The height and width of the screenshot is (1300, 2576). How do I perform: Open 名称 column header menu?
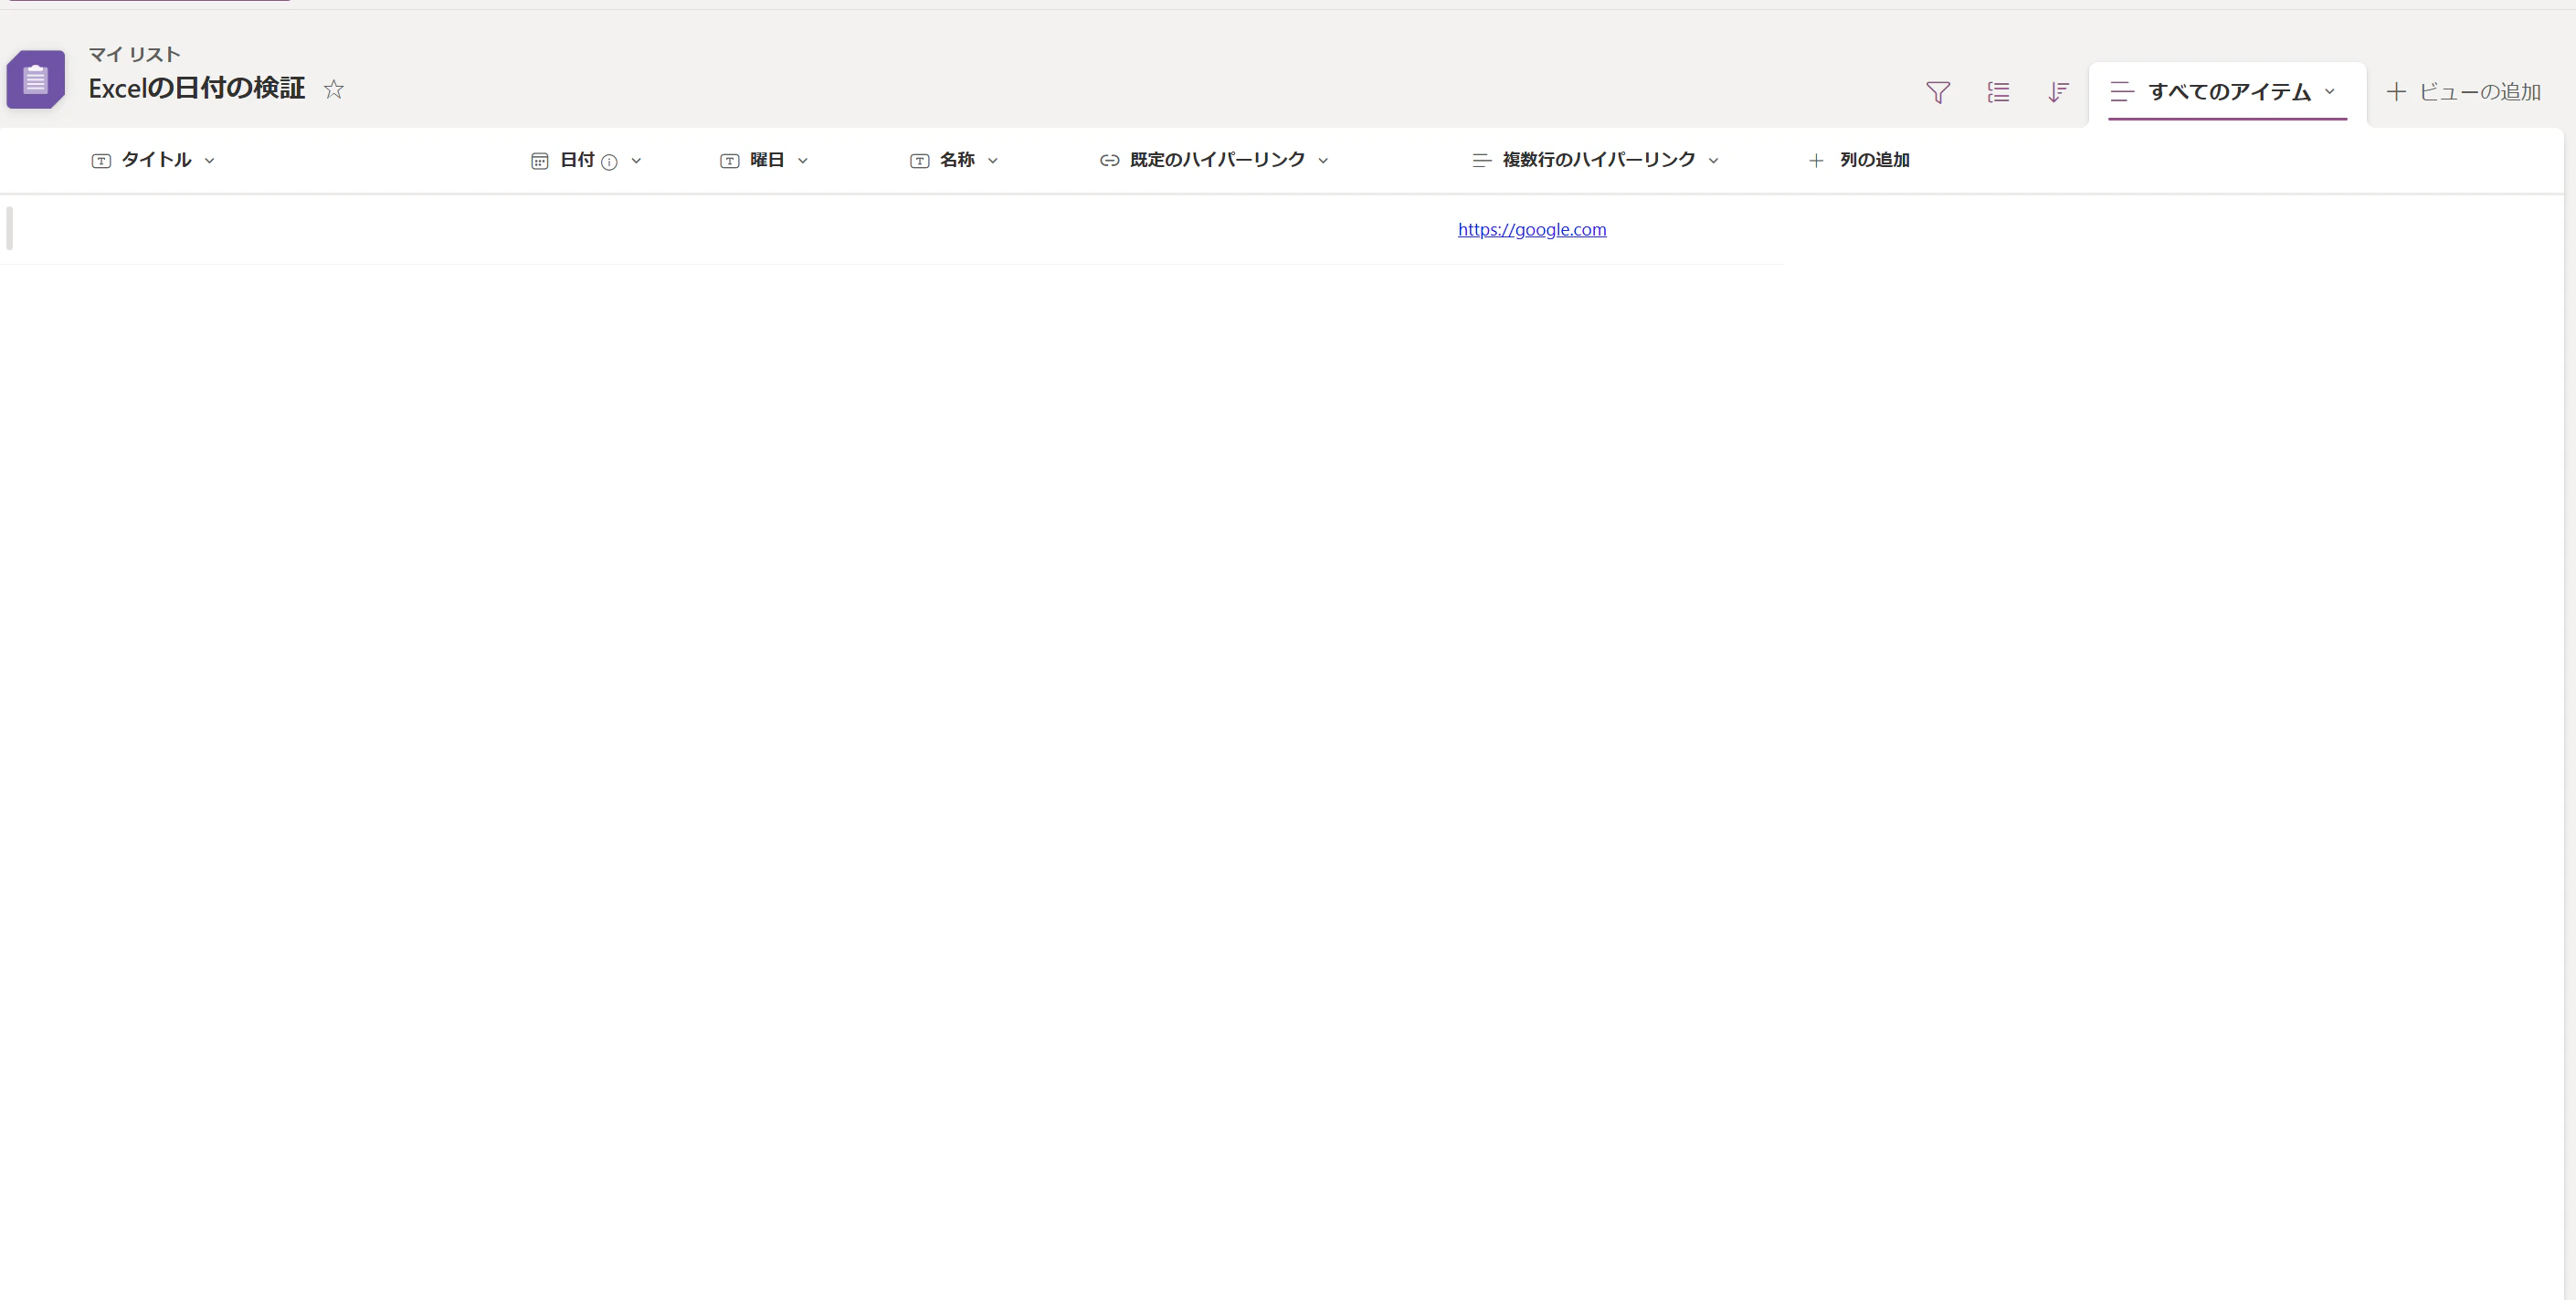point(956,160)
